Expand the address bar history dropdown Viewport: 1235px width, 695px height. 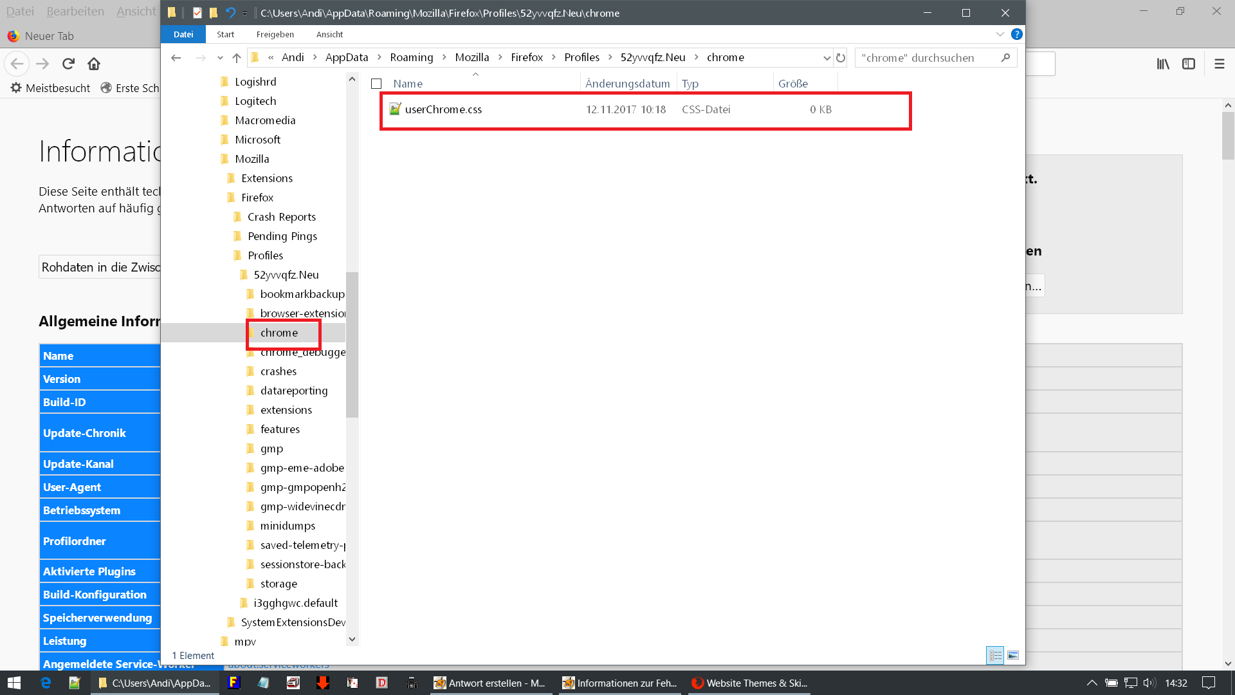click(x=827, y=58)
